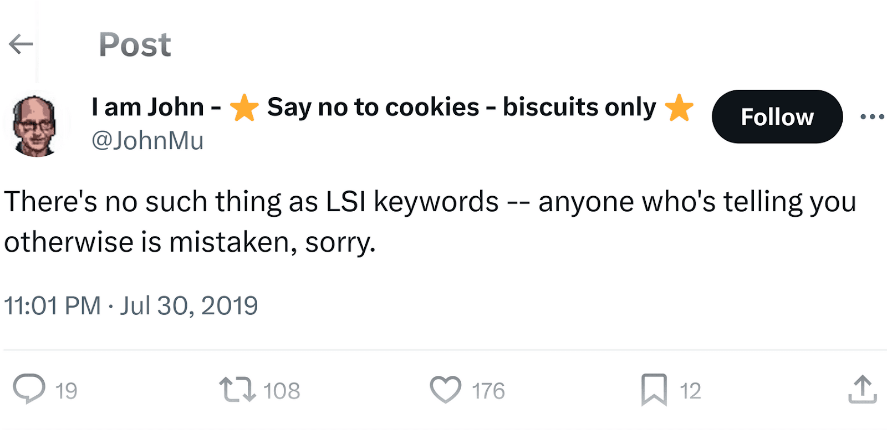Bookmark this post
The height and width of the screenshot is (439, 887).
coord(655,390)
